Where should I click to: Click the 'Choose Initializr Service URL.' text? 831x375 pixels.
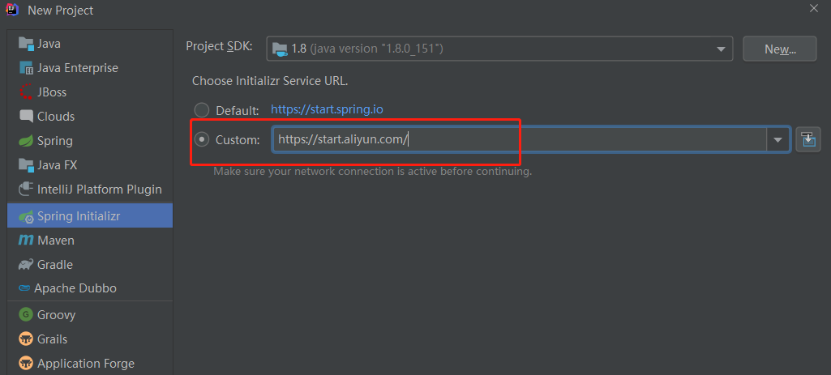270,81
